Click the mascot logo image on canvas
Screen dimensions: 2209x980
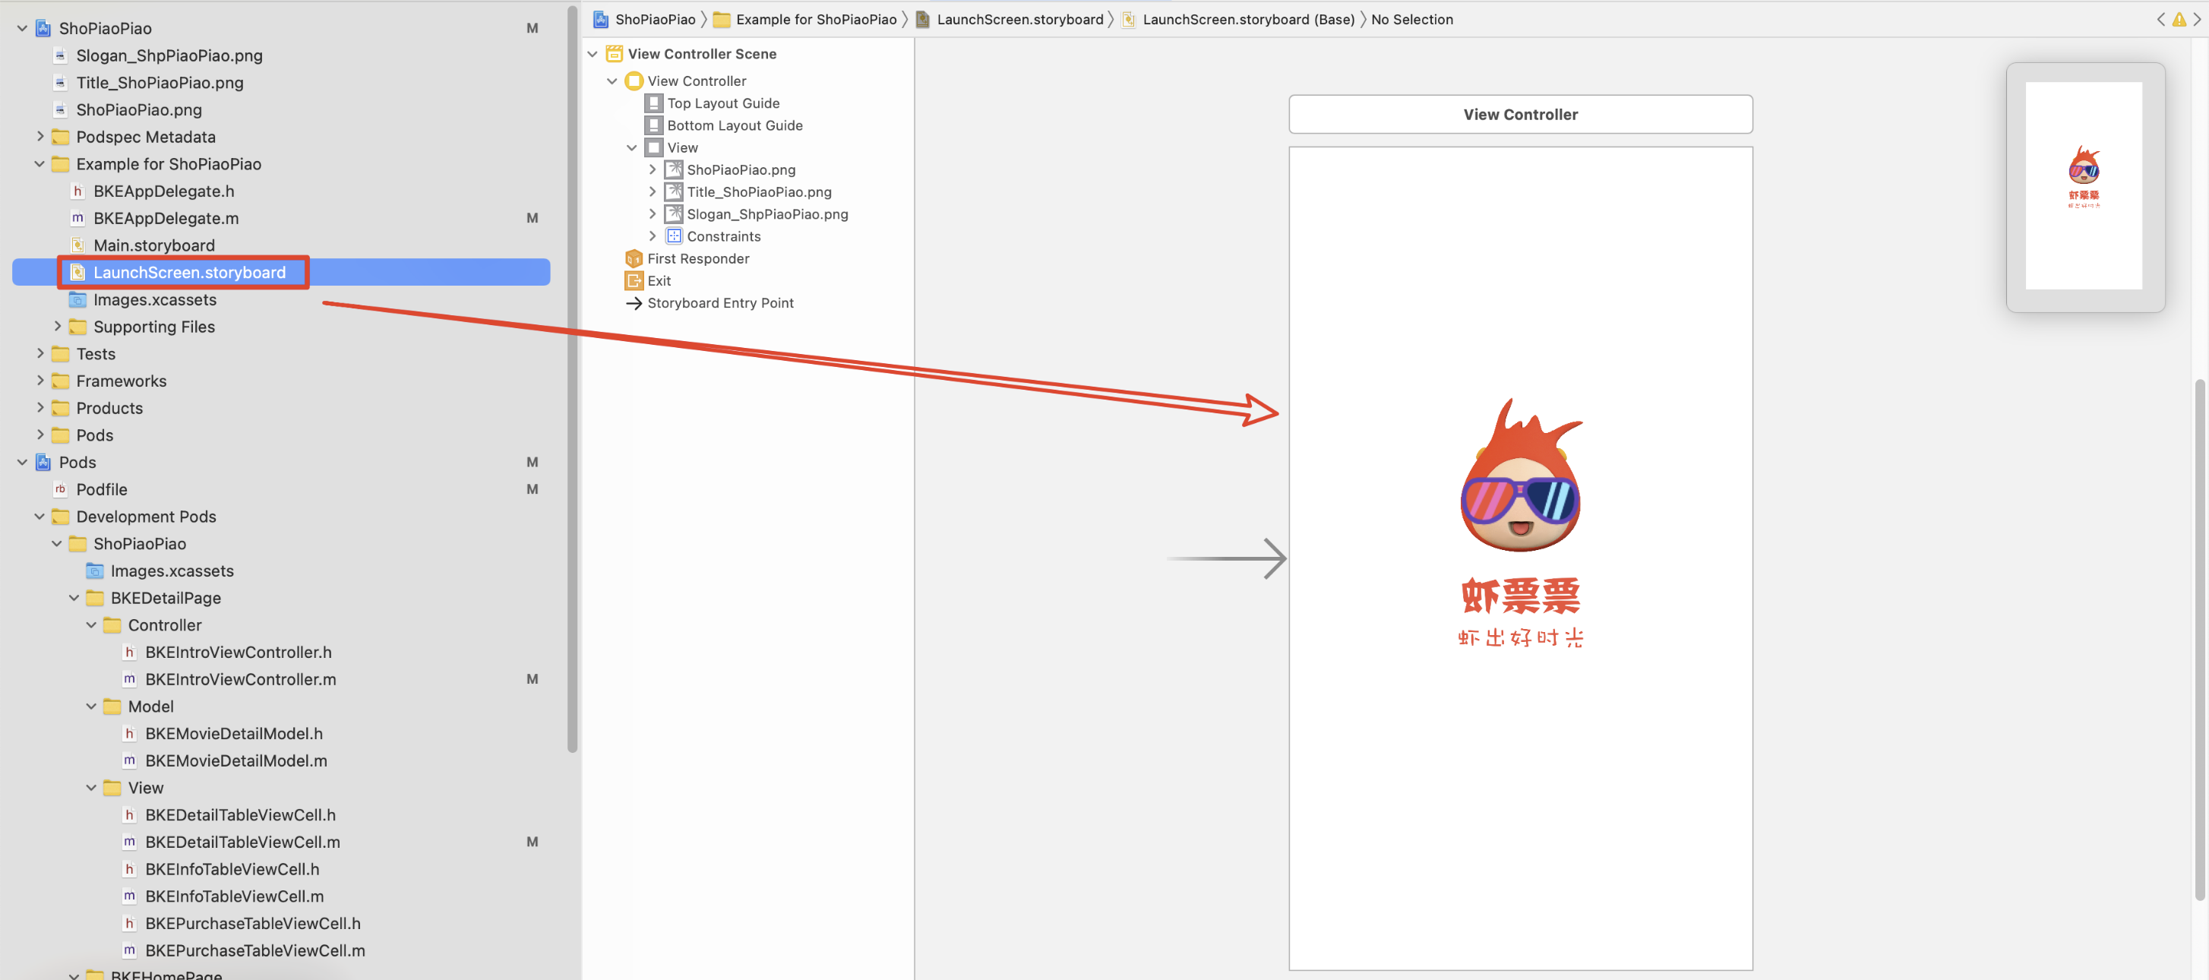pyautogui.click(x=1521, y=475)
